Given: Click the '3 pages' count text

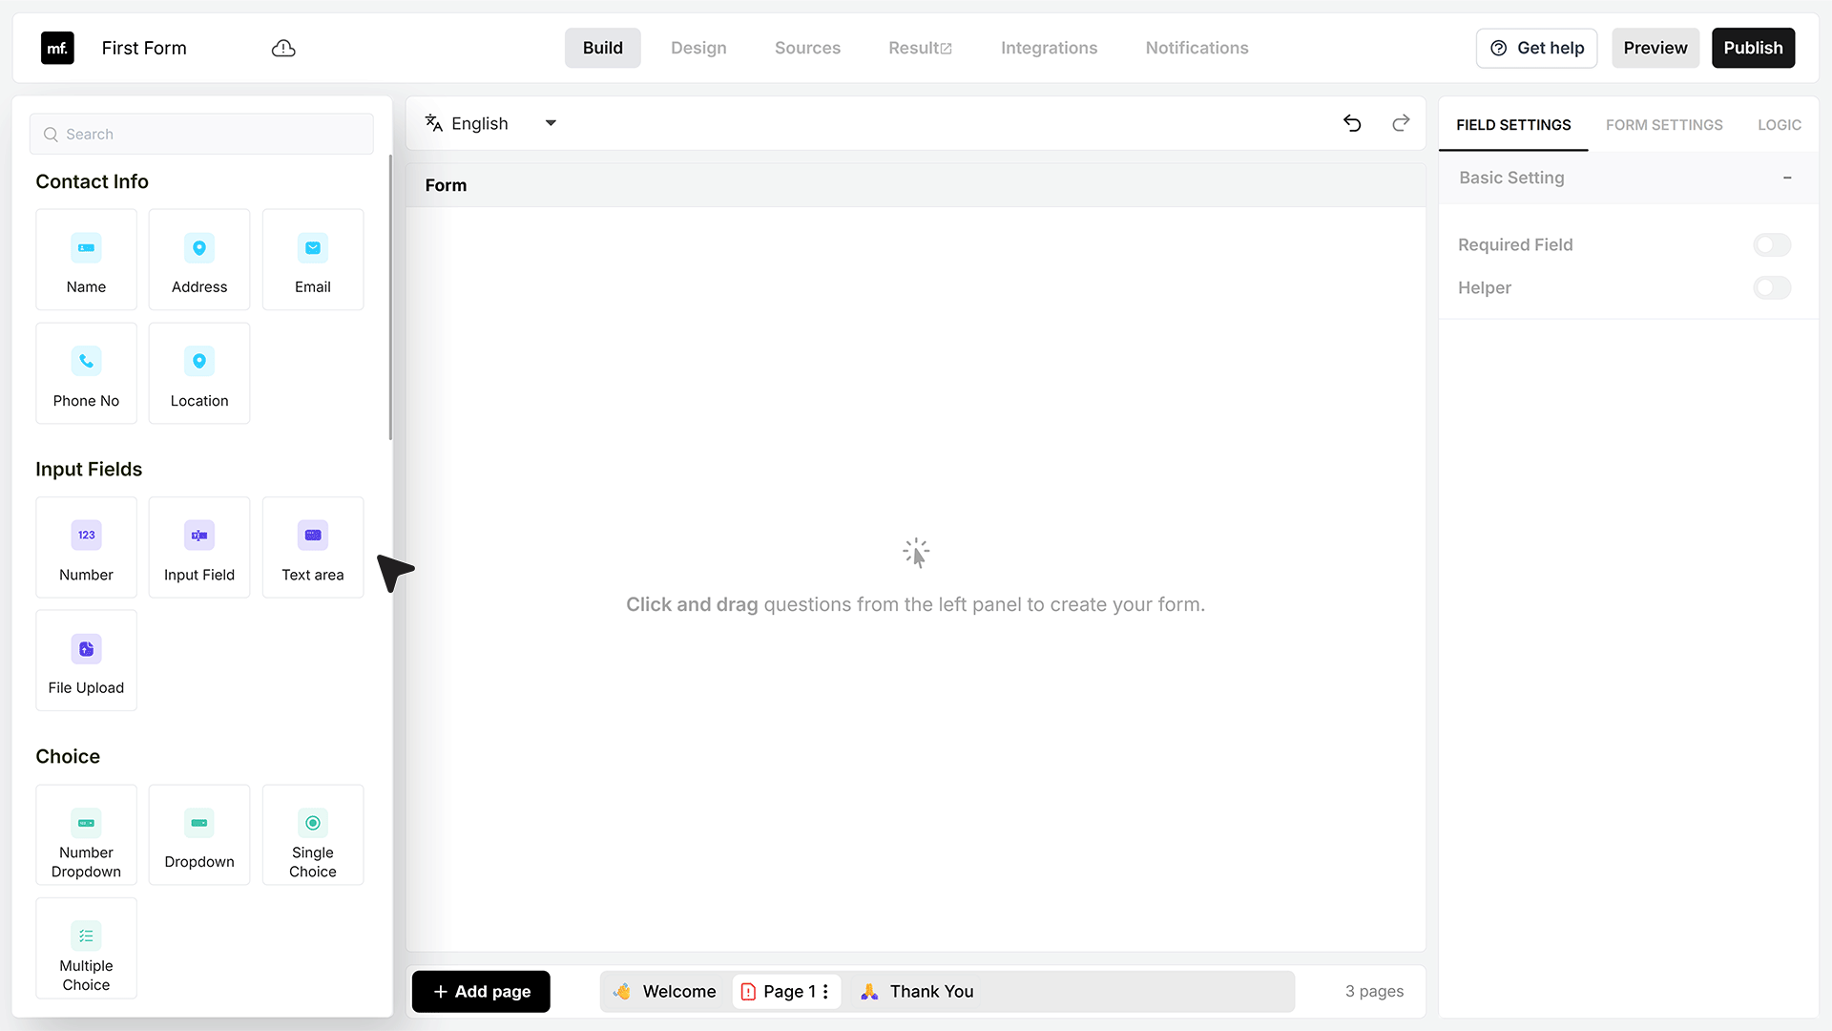Looking at the screenshot, I should 1374,992.
